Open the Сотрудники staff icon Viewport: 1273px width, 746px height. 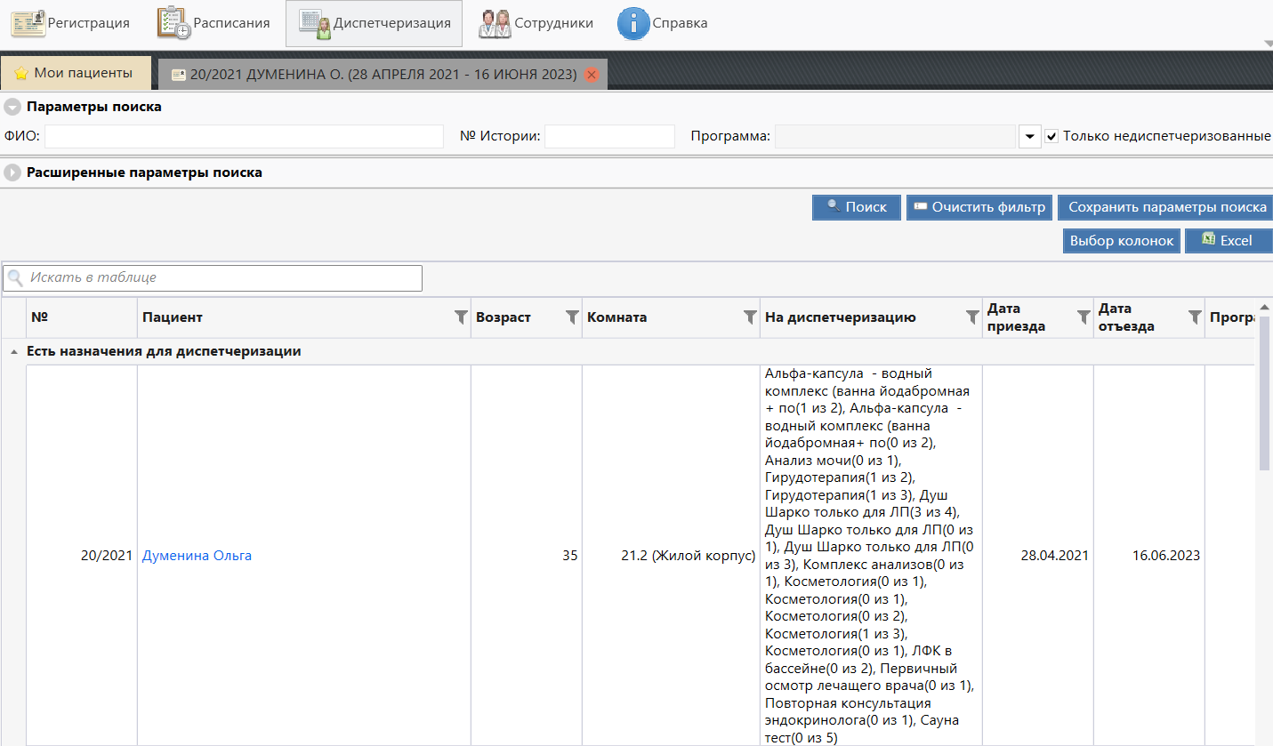point(495,24)
